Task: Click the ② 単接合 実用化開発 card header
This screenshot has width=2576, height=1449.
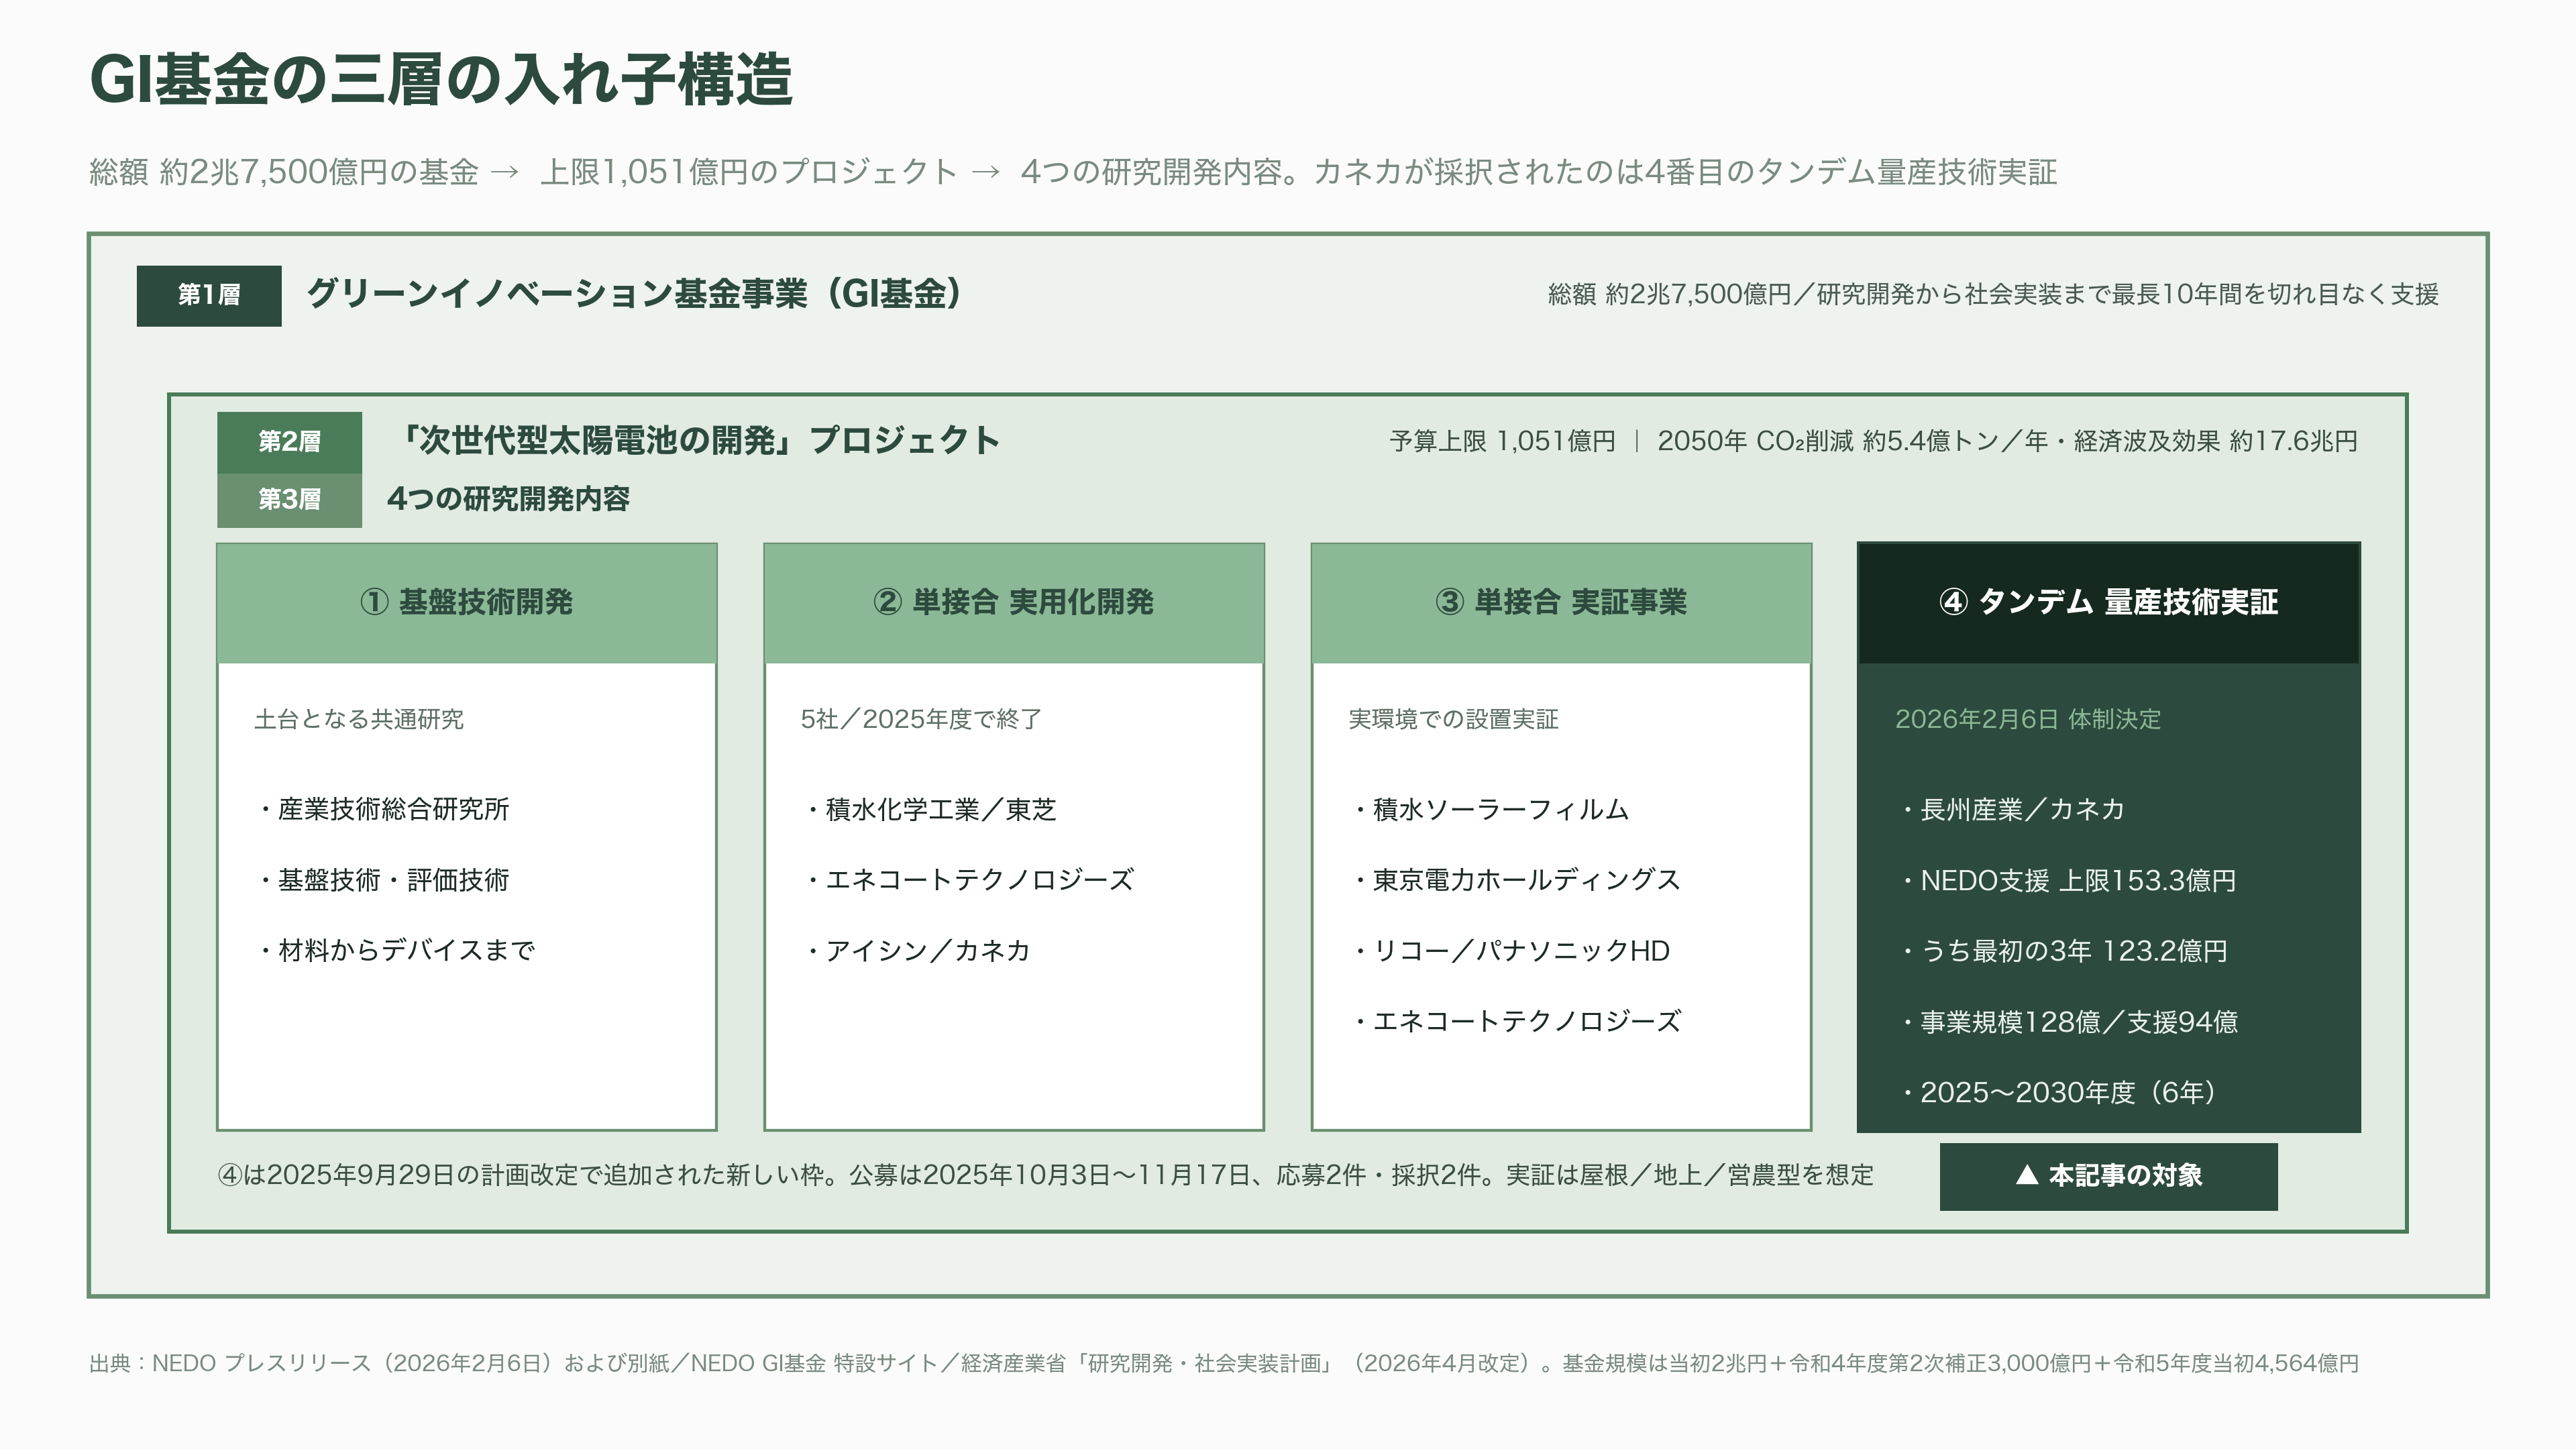Action: (1014, 603)
